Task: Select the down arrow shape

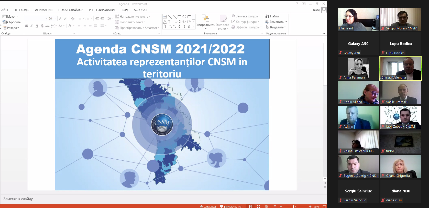Action: (x=184, y=22)
